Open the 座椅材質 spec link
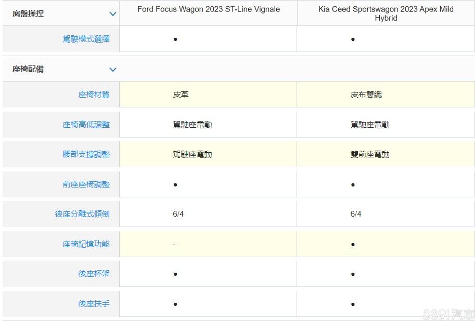The image size is (475, 321). pyautogui.click(x=94, y=95)
